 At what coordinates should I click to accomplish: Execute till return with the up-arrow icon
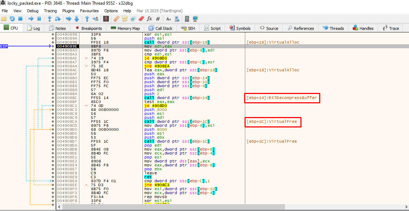[x=87, y=19]
